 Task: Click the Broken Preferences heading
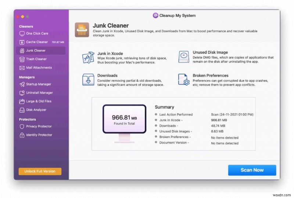pyautogui.click(x=211, y=76)
